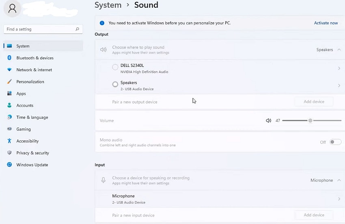345x224 pixels.
Task: Select the Speakers USB Audio radio button
Action: (115, 85)
